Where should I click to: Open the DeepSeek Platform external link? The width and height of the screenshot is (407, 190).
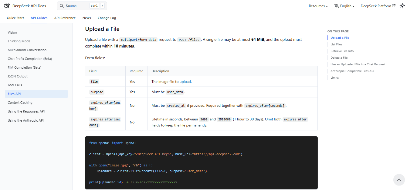coord(378,6)
